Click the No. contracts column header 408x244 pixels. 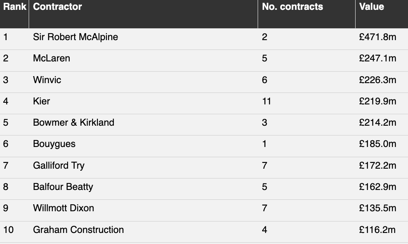click(292, 7)
